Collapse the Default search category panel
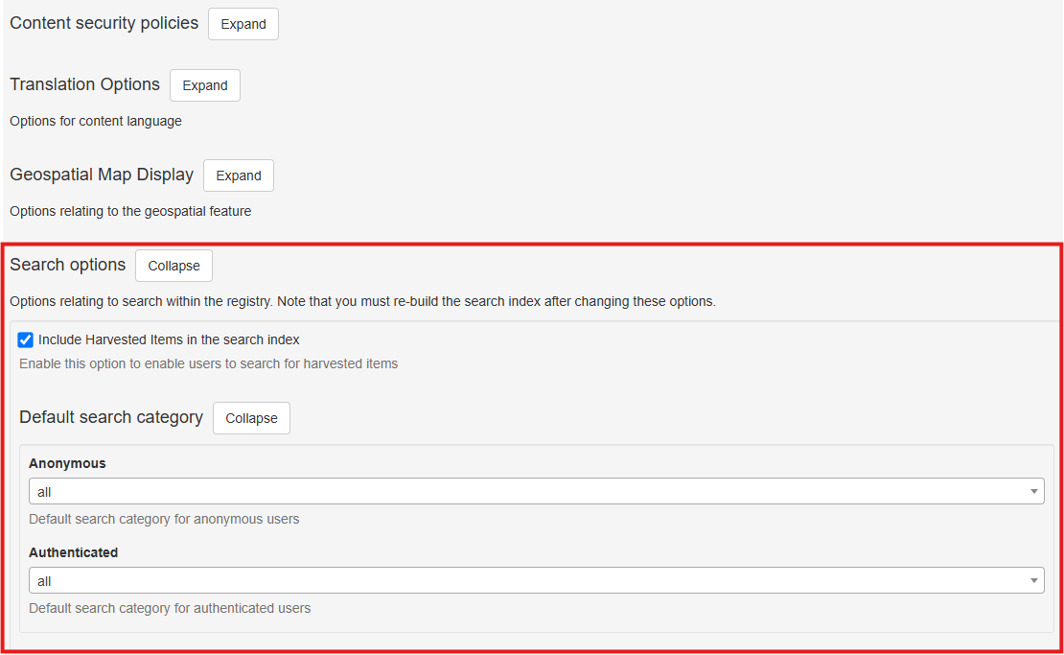The image size is (1064, 655). point(251,418)
